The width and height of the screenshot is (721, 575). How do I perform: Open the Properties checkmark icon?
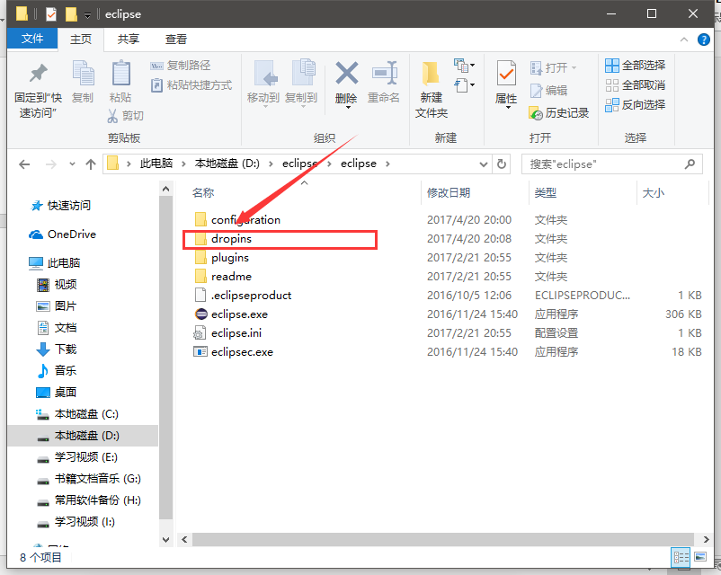click(506, 73)
